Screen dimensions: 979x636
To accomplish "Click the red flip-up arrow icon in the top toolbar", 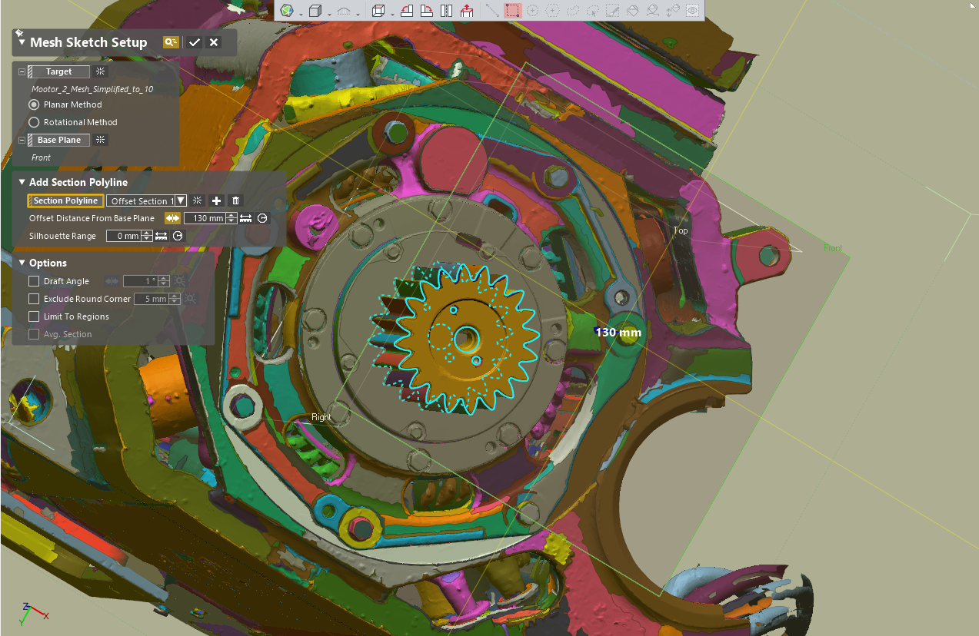I will [467, 11].
